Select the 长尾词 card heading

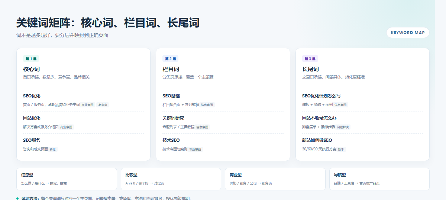(310, 69)
